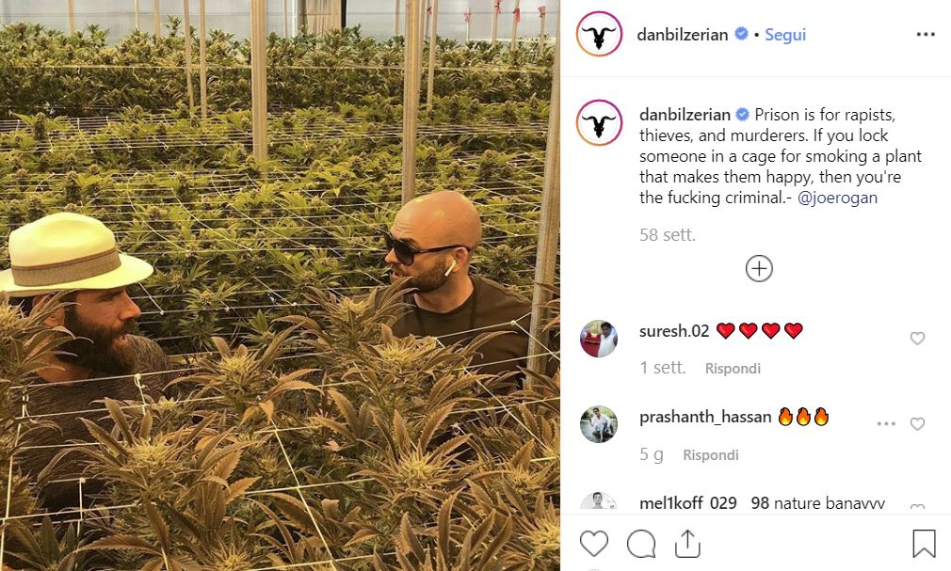Open the prashanth_hassan profile picture
The height and width of the screenshot is (571, 951).
pyautogui.click(x=599, y=423)
